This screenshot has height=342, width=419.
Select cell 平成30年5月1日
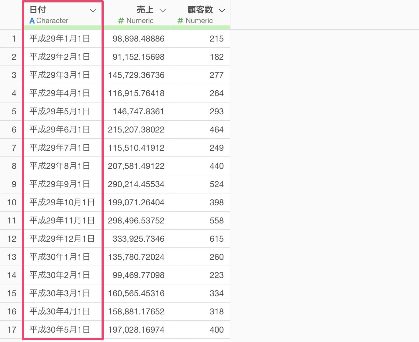coord(60,330)
